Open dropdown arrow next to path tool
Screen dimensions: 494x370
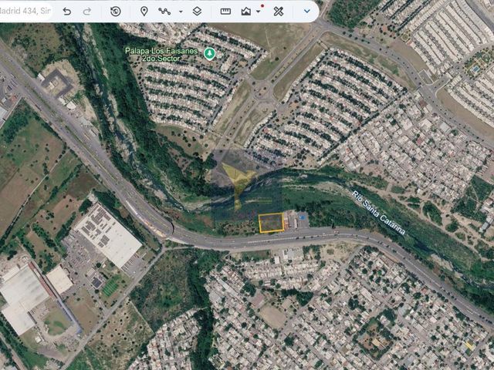[181, 12]
